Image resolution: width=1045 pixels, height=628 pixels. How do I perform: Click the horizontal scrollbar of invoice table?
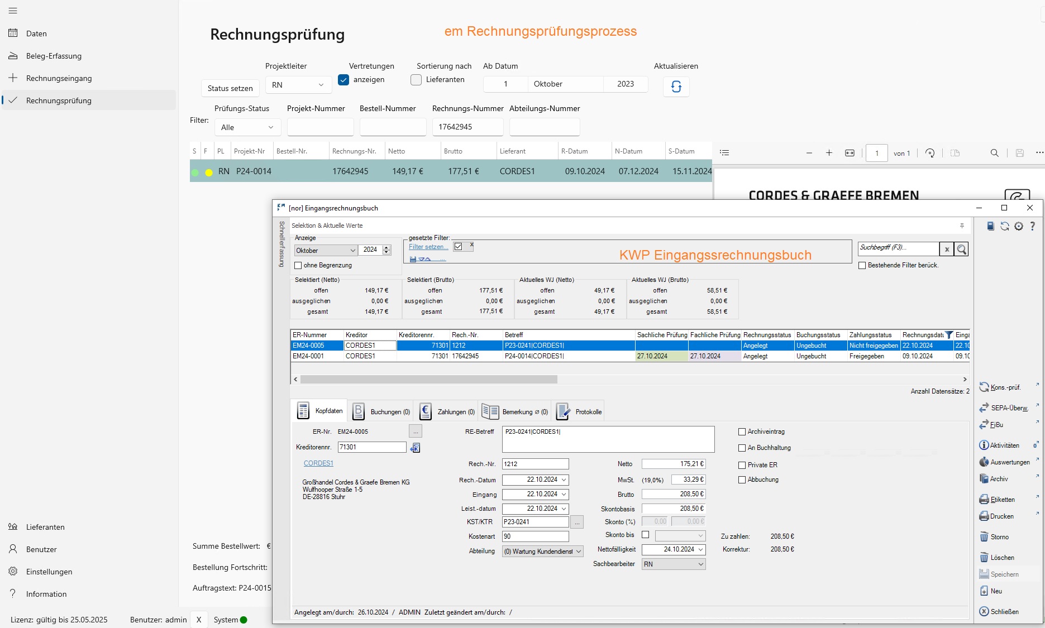point(428,380)
